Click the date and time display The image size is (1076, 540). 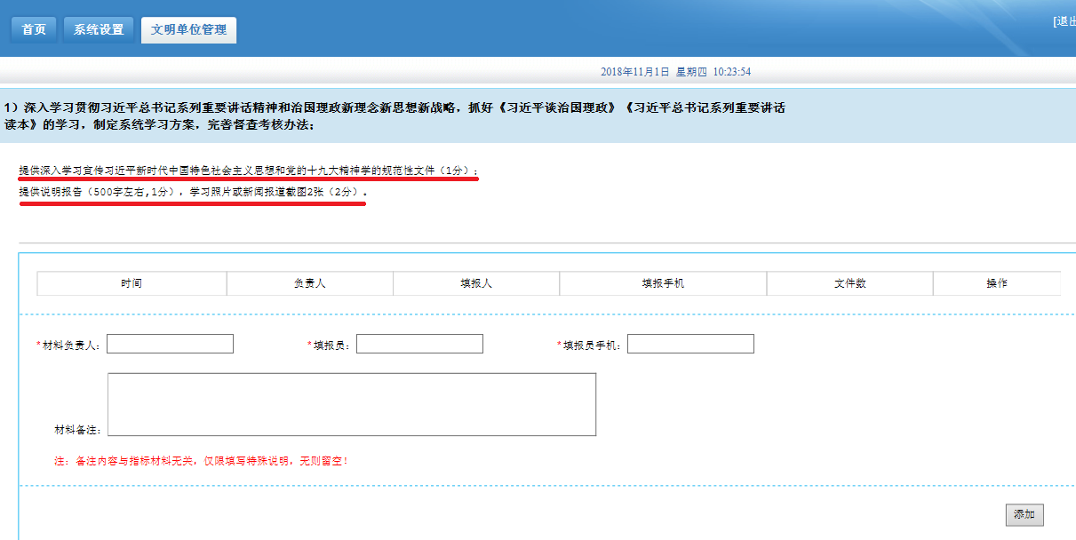(x=675, y=72)
